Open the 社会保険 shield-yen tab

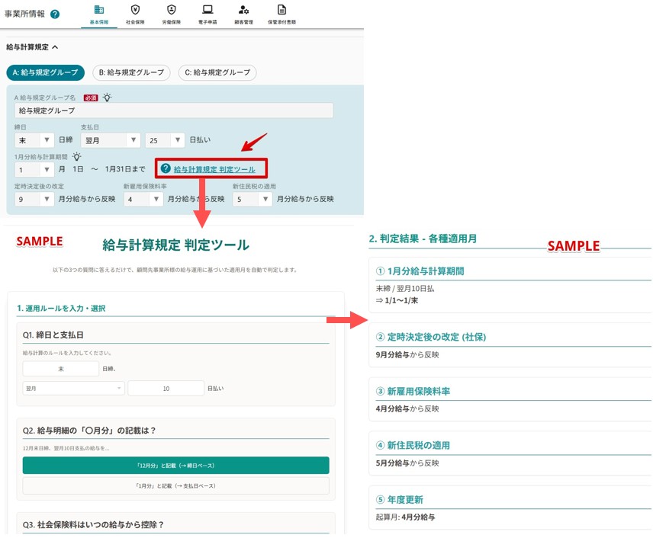[135, 14]
